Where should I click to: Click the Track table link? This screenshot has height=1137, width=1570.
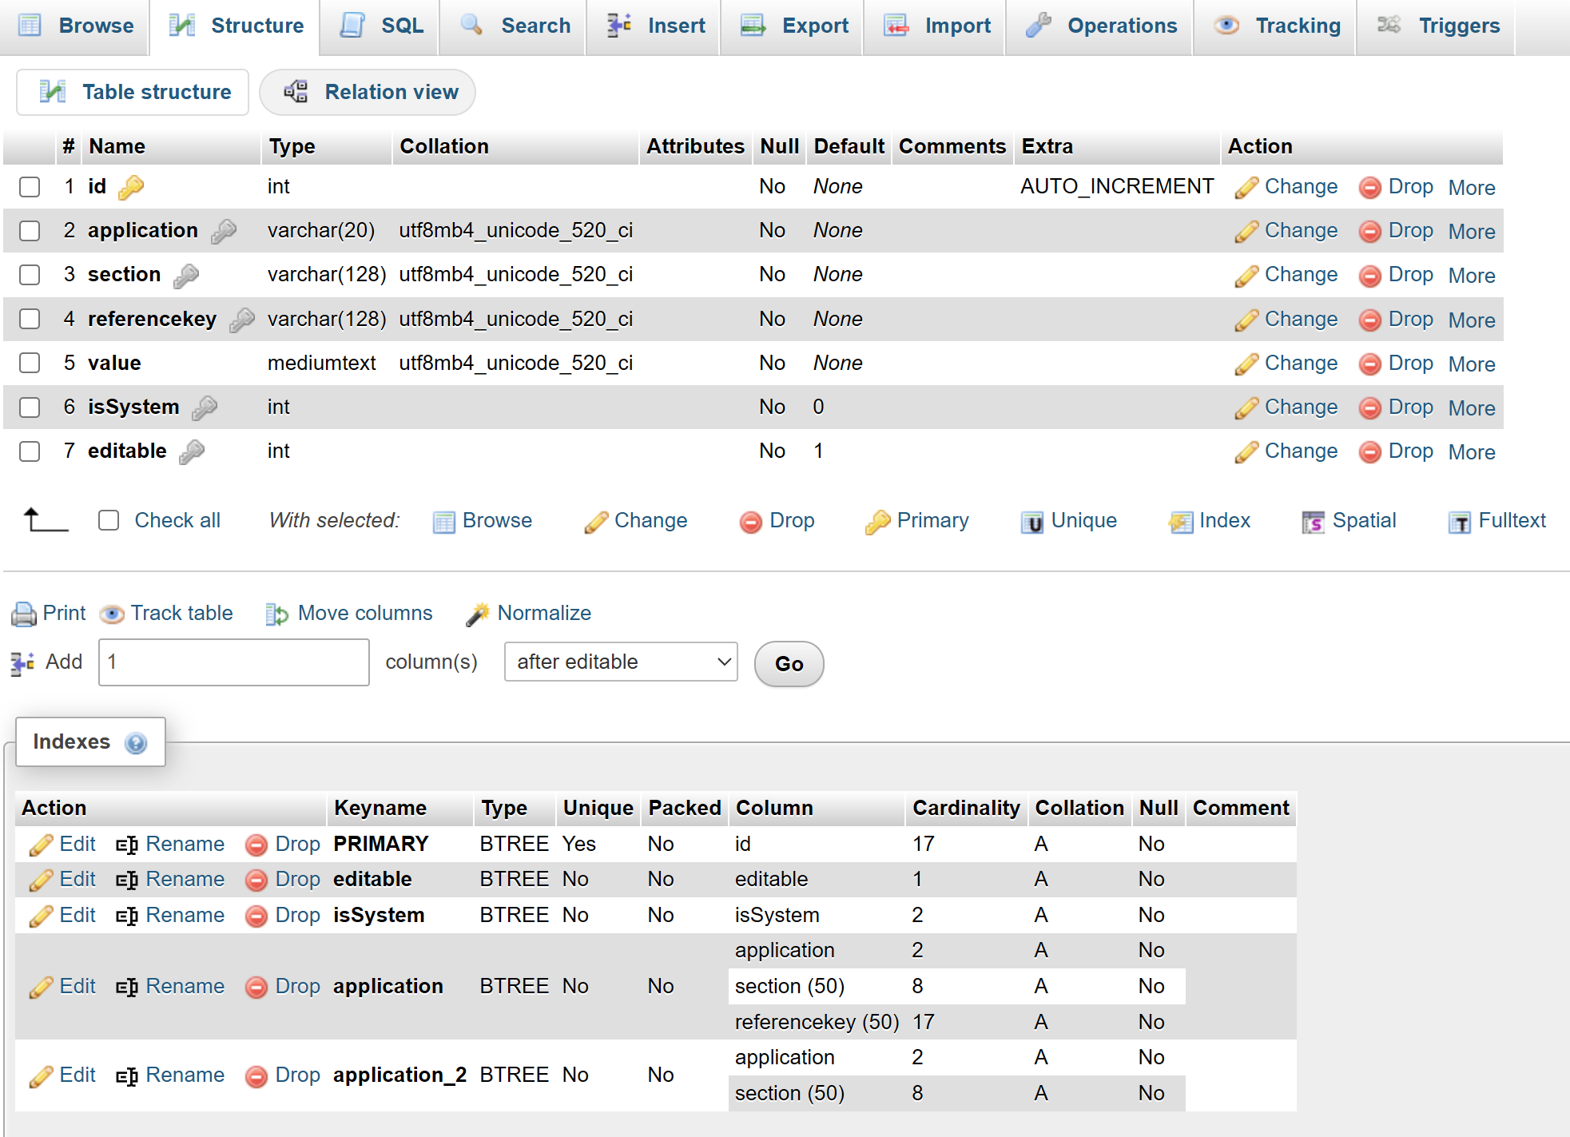point(181,613)
